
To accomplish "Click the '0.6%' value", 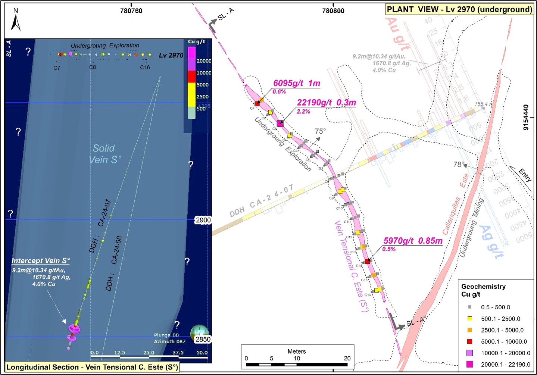I will coord(279,92).
